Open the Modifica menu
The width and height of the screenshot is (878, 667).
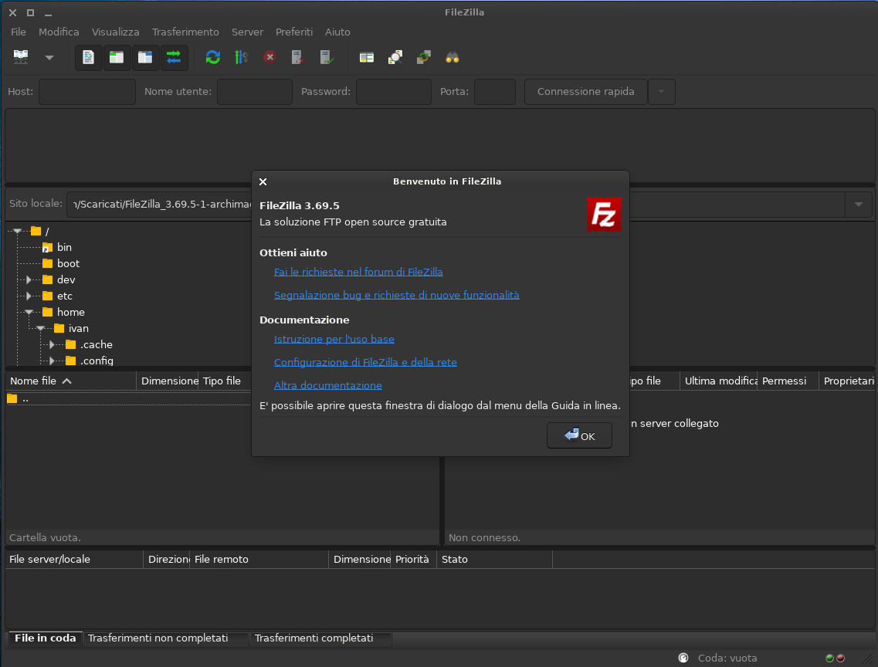(59, 32)
